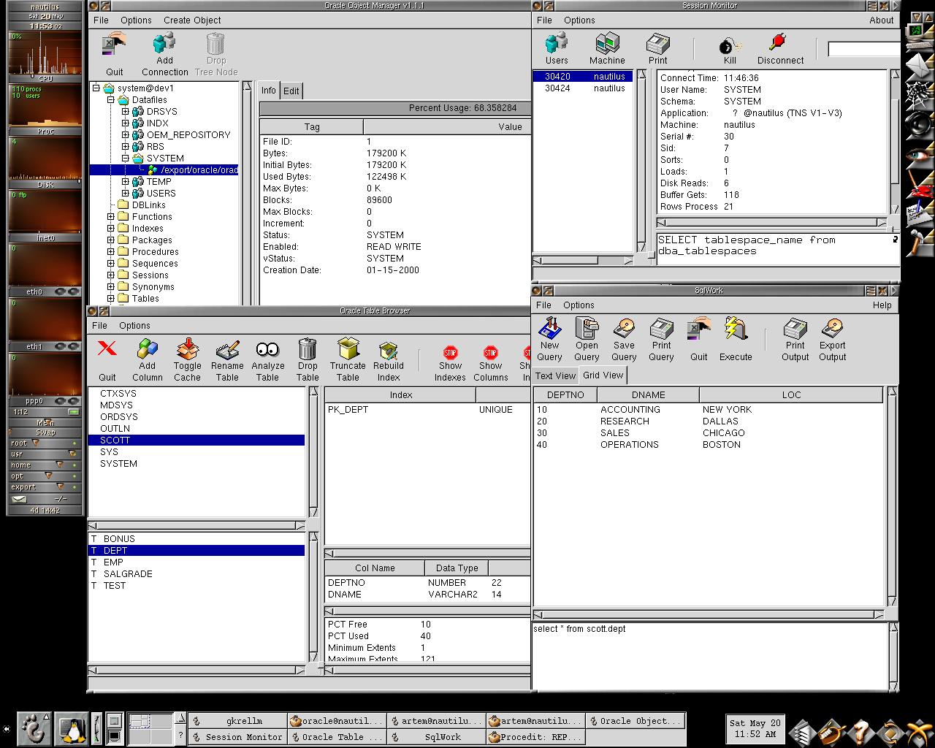The width and height of the screenshot is (935, 748).
Task: Click Add Connection toolbar icon
Action: pos(164,44)
